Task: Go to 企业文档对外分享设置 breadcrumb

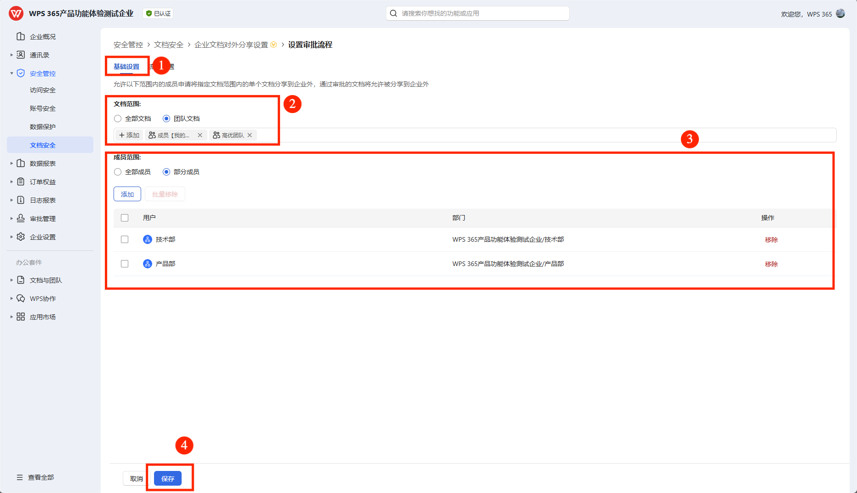Action: coord(231,45)
